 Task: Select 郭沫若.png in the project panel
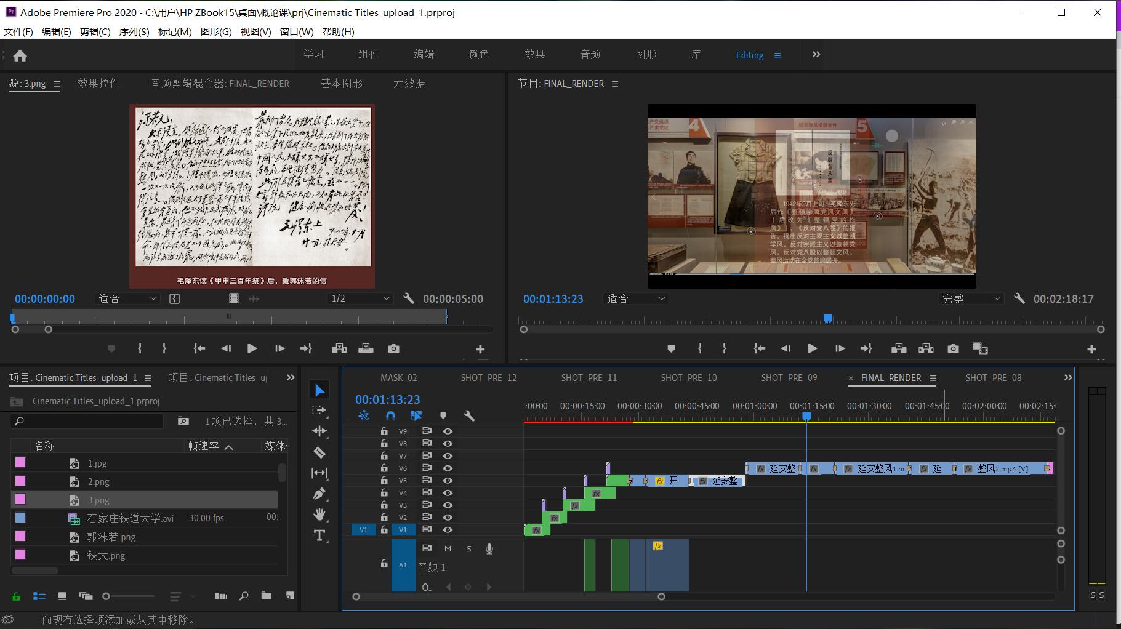pyautogui.click(x=111, y=537)
